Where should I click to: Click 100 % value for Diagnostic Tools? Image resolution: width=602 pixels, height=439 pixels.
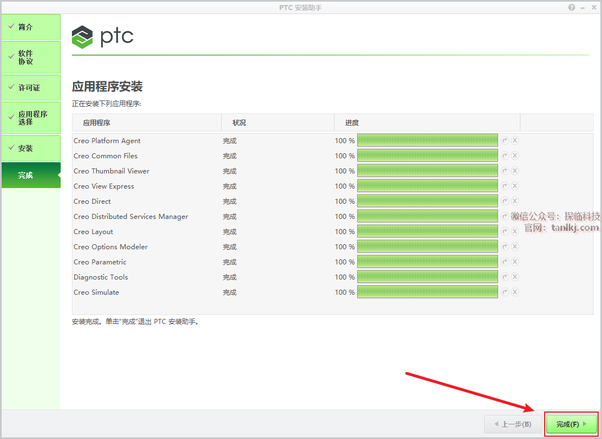coord(345,277)
